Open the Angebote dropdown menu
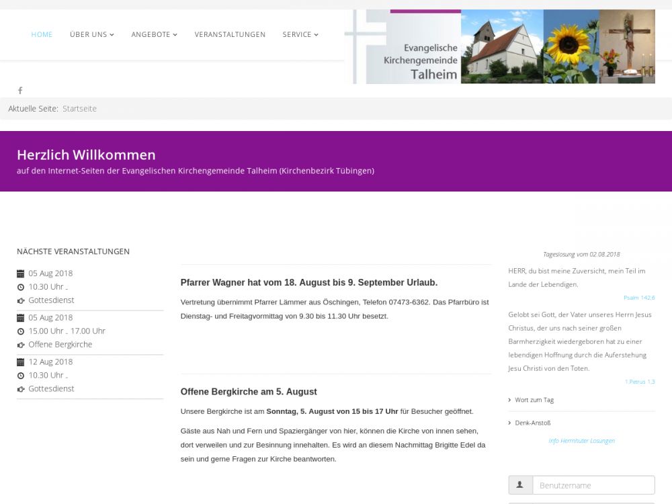This screenshot has width=672, height=504. [154, 34]
